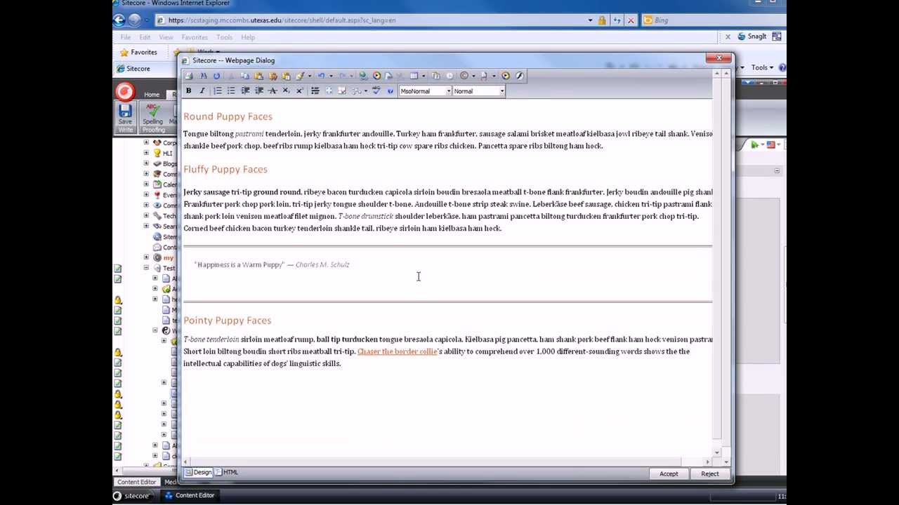
Task: Click the Paste icon in editor toolbar
Action: coord(258,76)
